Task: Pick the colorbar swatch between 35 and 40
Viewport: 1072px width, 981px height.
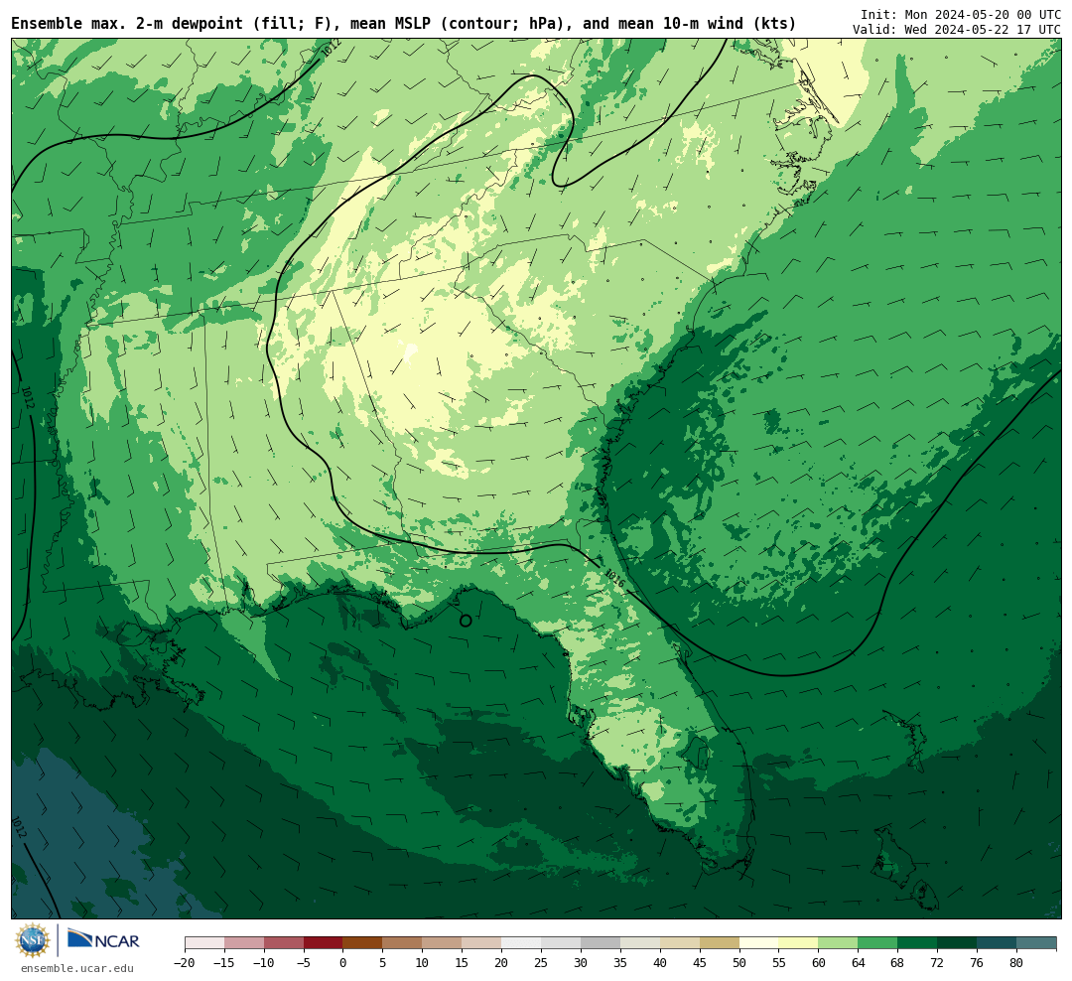Action: click(640, 943)
